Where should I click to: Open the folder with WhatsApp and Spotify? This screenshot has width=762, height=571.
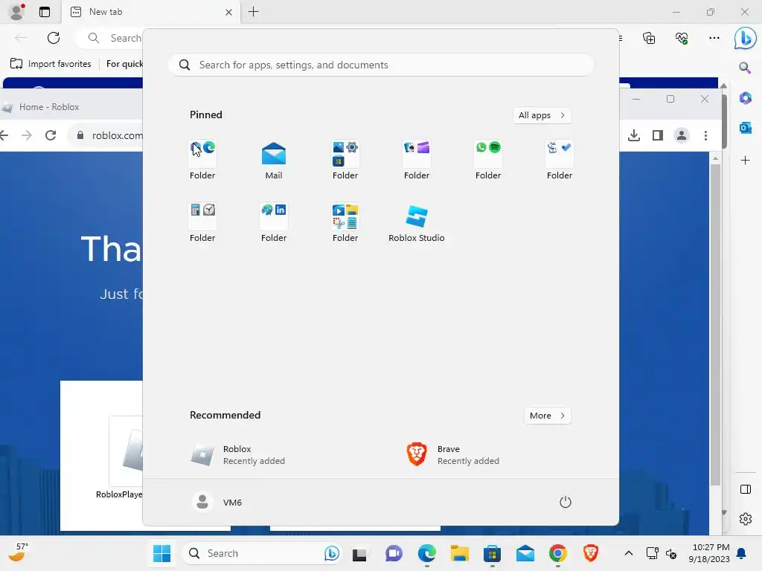pyautogui.click(x=488, y=161)
